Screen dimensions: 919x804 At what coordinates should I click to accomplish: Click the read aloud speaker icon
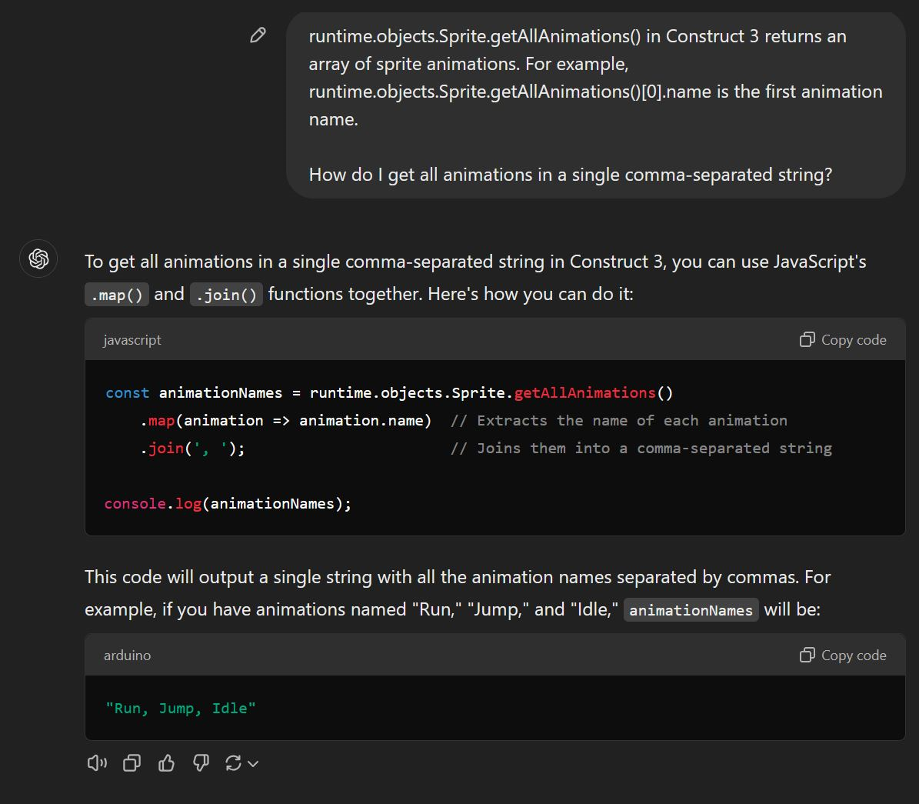tap(98, 763)
